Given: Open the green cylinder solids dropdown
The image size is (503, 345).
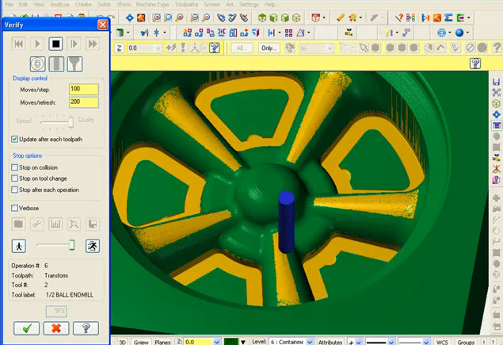Looking at the screenshot, I should tap(128, 33).
